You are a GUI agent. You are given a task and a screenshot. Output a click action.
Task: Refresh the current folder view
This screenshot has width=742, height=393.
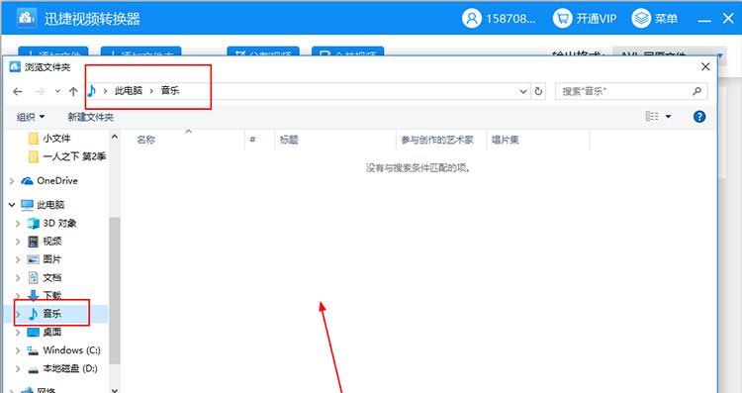point(538,91)
